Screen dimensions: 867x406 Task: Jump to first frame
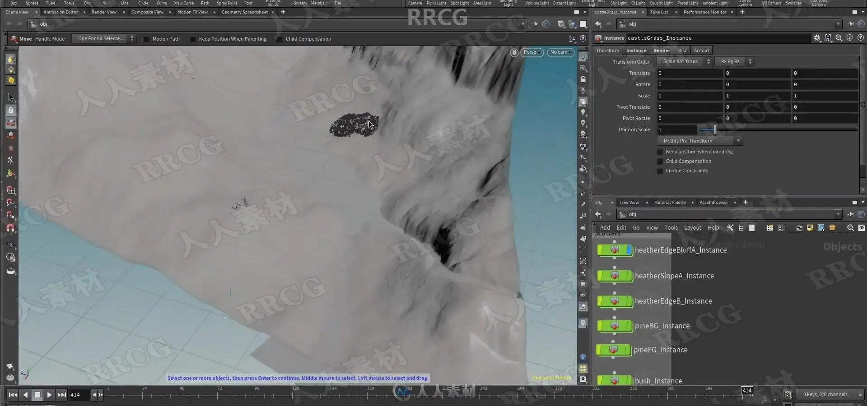tap(13, 395)
